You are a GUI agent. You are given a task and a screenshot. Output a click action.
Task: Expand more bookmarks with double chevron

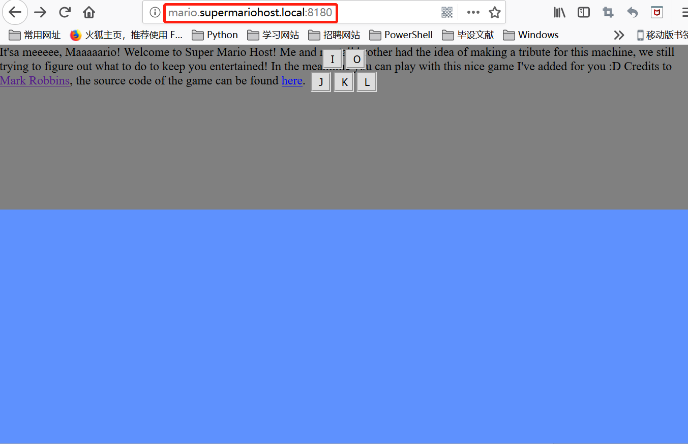pos(619,35)
